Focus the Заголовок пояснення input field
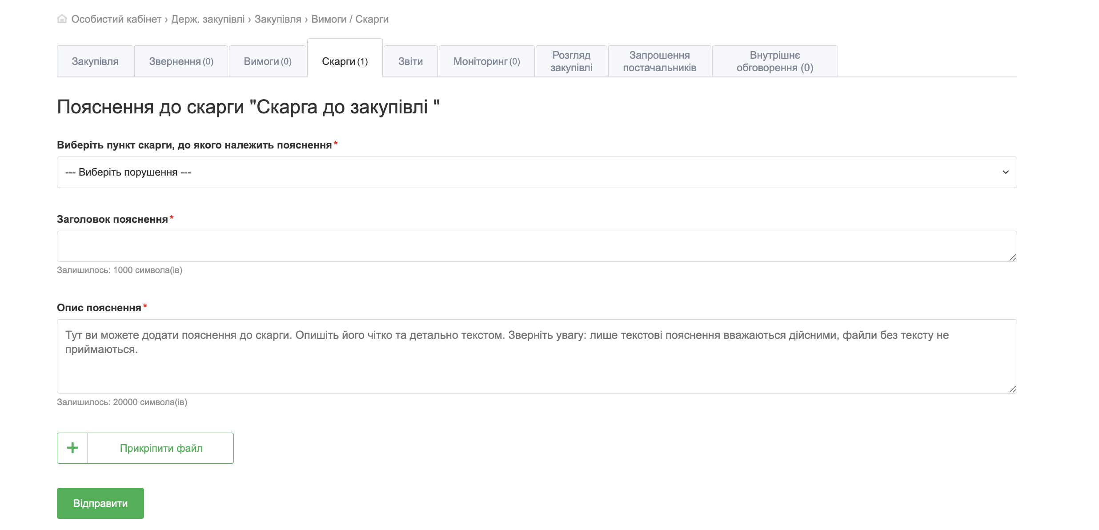 point(536,246)
